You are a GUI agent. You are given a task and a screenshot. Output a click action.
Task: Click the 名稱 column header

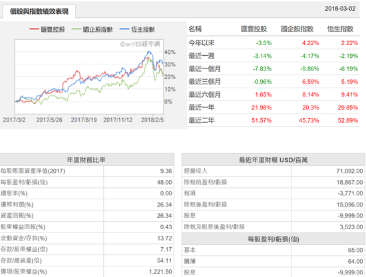pyautogui.click(x=195, y=29)
